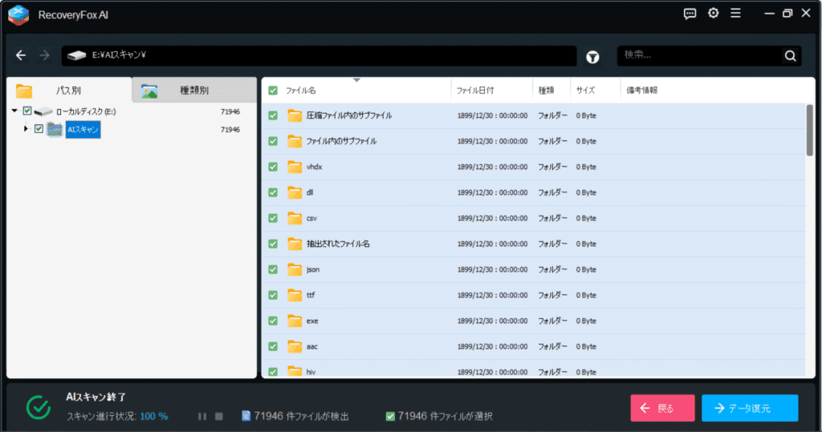This screenshot has height=432, width=822.
Task: Click the E:¥AIスキャン¥ path bar
Action: click(x=319, y=55)
